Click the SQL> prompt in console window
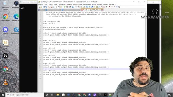173x97 pixels. tap(22, 8)
